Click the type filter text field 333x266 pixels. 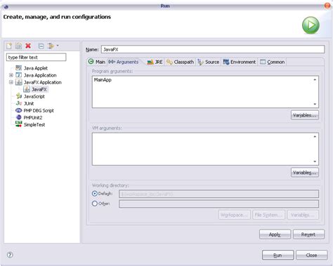pyautogui.click(x=37, y=57)
